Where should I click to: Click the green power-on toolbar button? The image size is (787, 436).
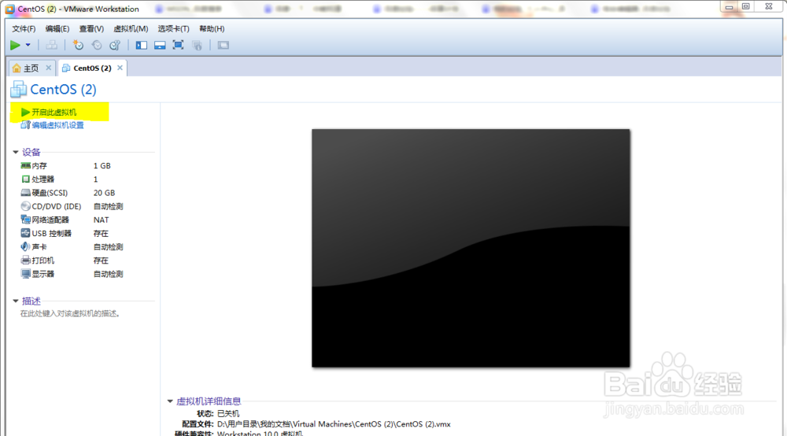15,45
